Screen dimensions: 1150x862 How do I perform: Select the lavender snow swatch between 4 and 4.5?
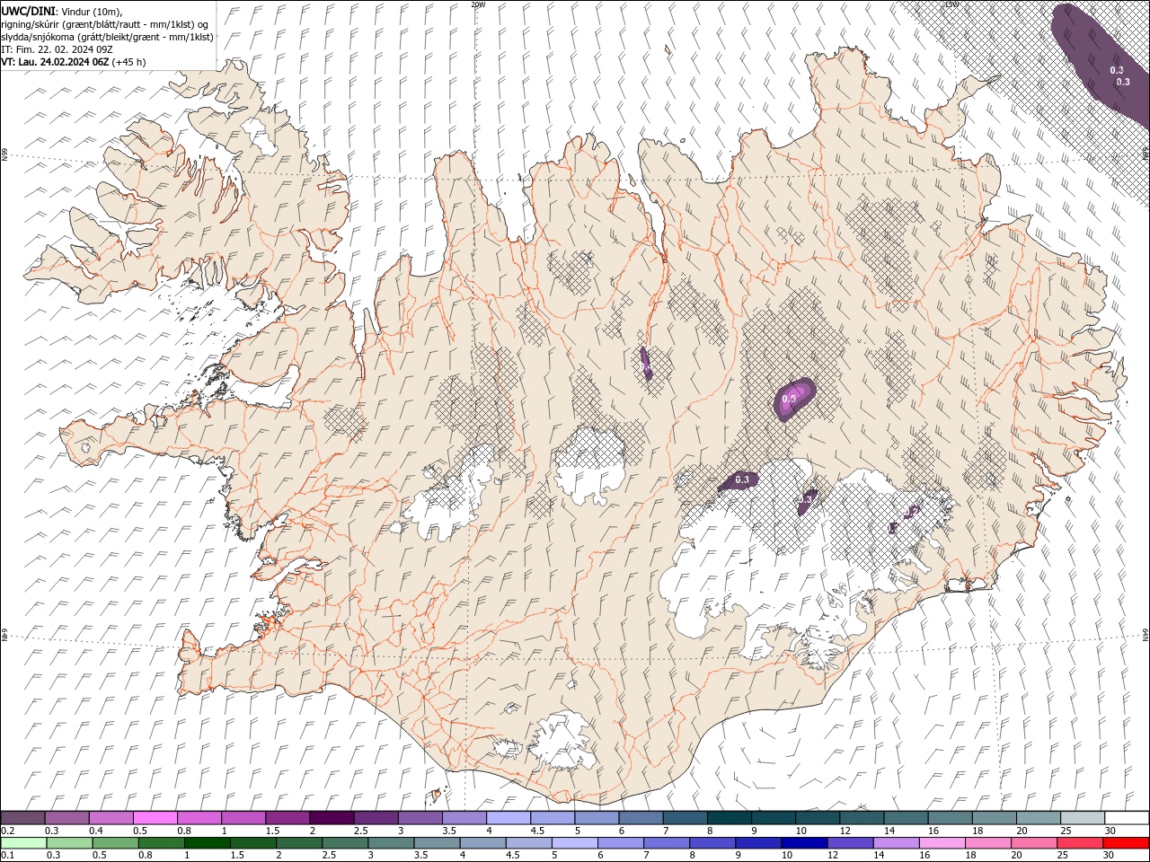(x=509, y=818)
